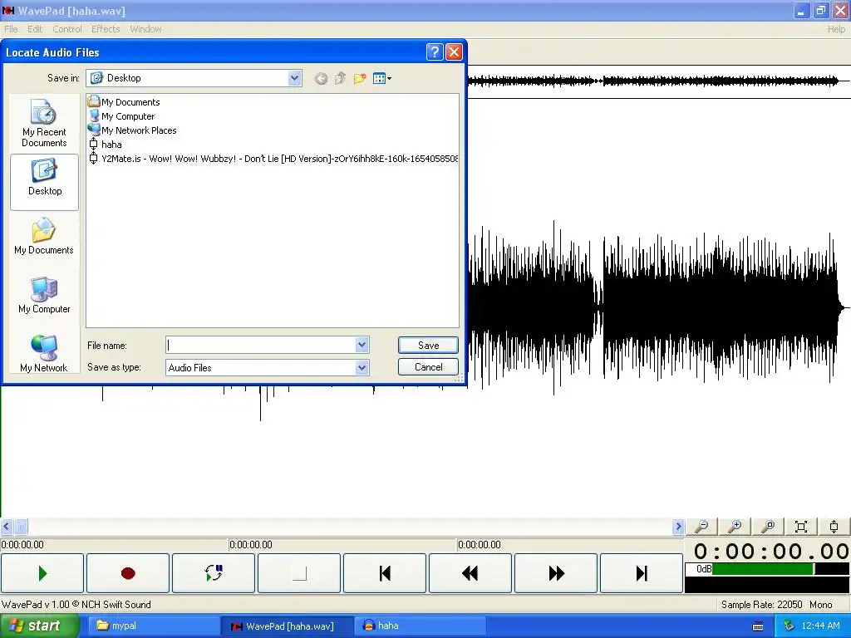Viewport: 851px width, 638px height.
Task: Click the Start button on taskbar
Action: (40, 626)
